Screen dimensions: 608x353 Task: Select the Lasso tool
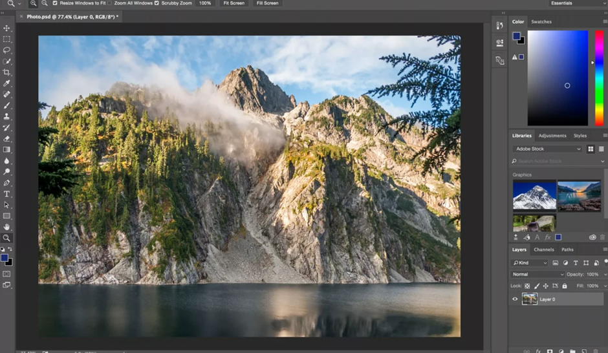click(x=6, y=50)
